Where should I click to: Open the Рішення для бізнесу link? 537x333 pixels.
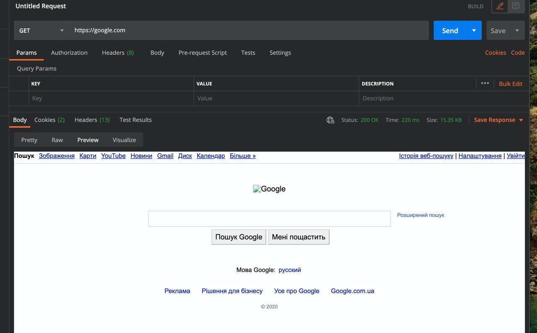point(232,291)
